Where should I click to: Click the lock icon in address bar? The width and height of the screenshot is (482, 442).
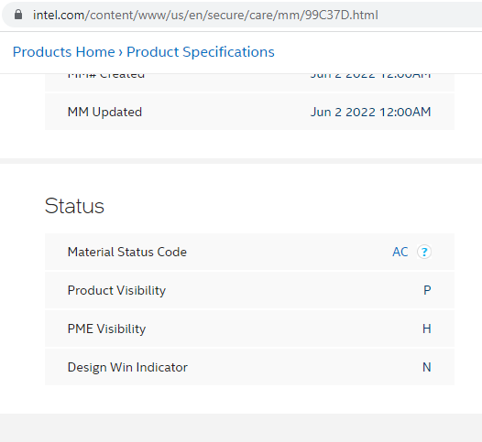click(x=18, y=15)
